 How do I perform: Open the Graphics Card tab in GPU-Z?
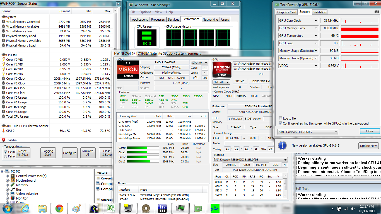286,12
